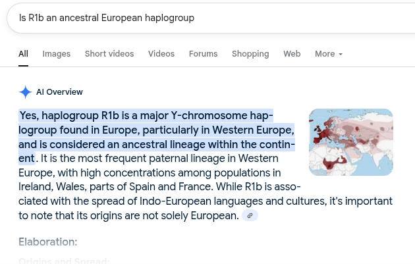
Task: Click the AI Overview label text
Action: coord(59,92)
